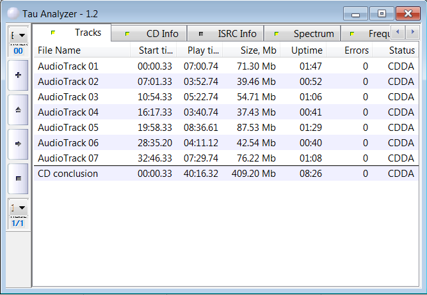The image size is (427, 295).
Task: Sort by the File Name column header
Action: click(60, 50)
